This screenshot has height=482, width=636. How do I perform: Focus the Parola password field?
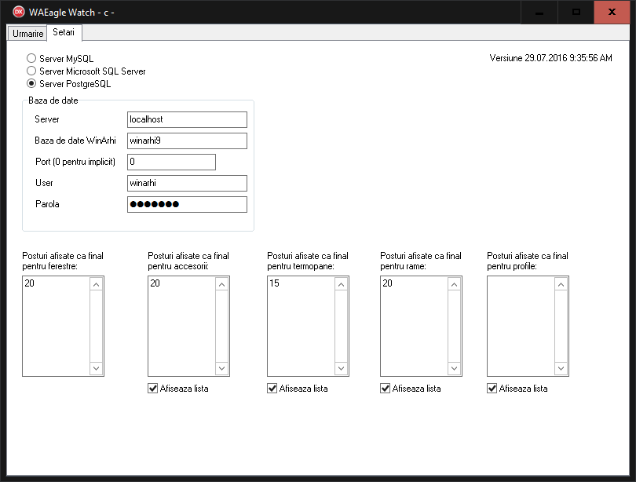(187, 204)
